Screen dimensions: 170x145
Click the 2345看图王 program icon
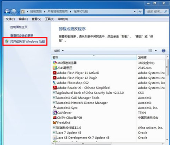(55, 68)
